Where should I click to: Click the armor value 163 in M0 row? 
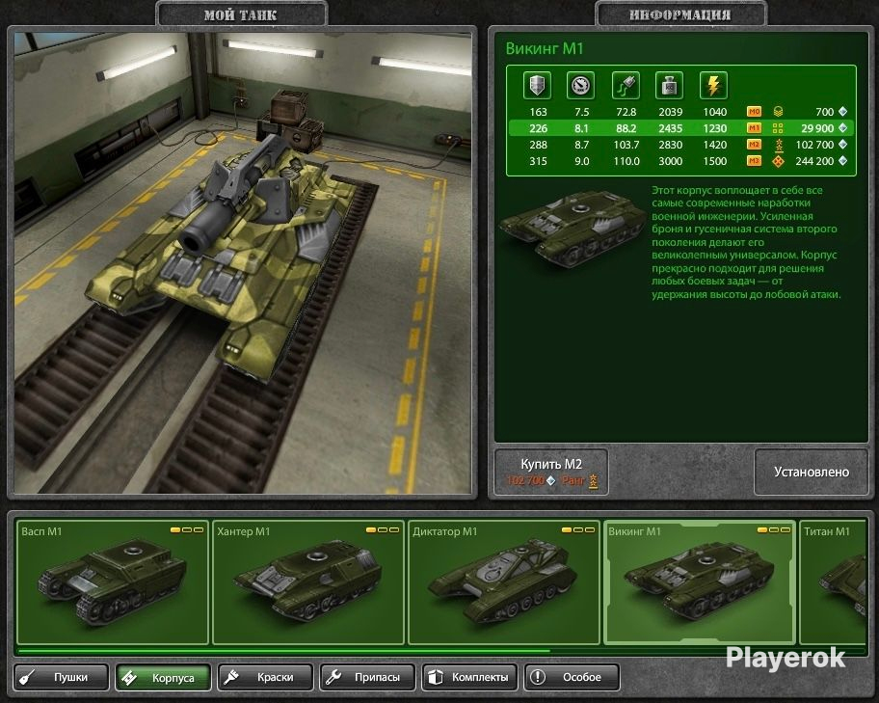click(x=538, y=112)
